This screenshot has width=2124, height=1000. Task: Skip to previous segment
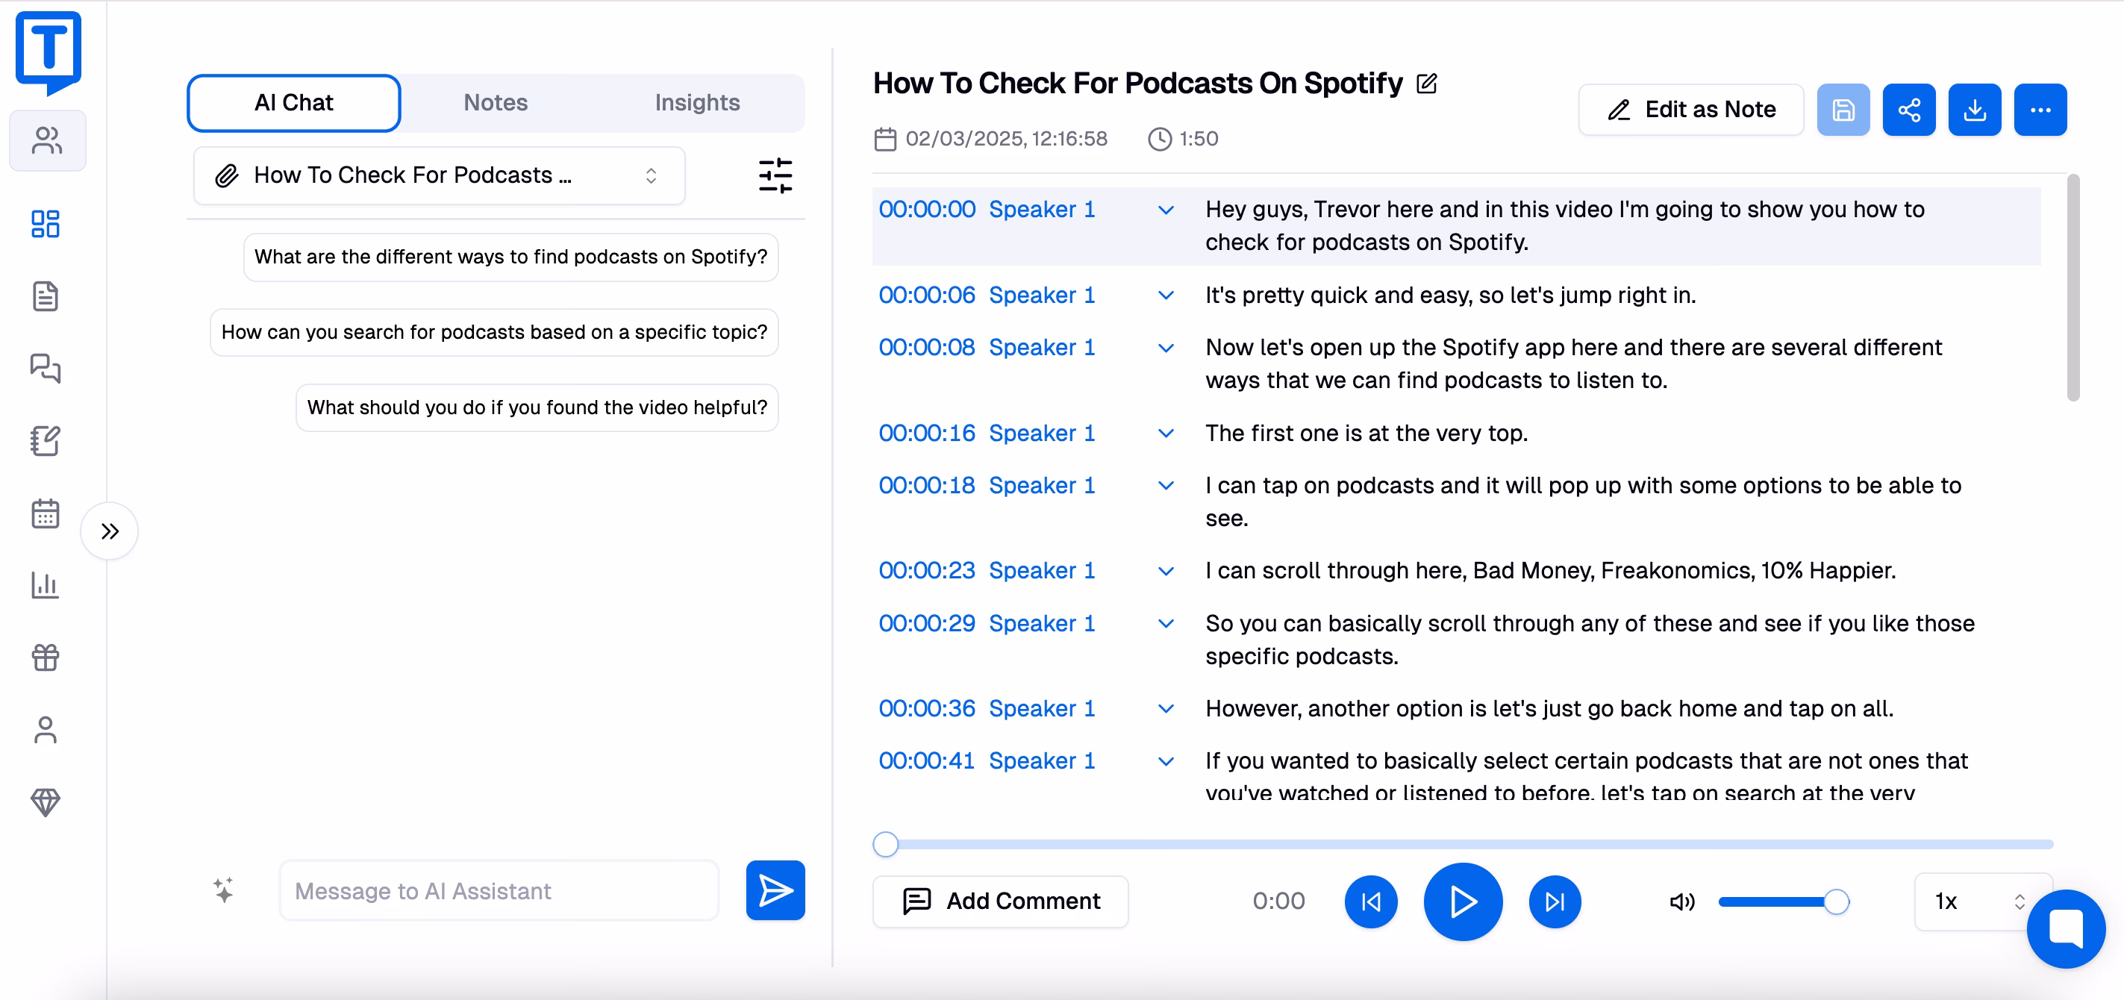[1370, 902]
